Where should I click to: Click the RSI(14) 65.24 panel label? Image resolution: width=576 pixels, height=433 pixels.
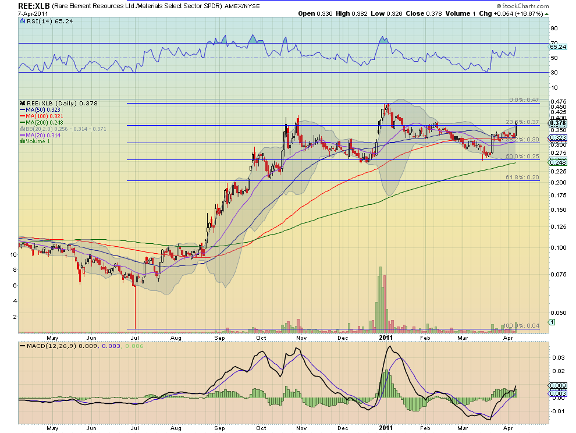(49, 22)
